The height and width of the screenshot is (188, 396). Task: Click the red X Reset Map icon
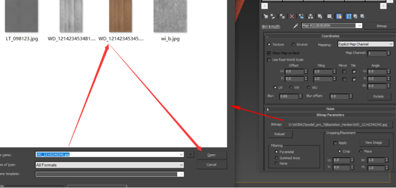click(292, 16)
